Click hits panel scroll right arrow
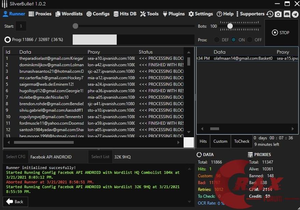The image size is (300, 210). click(292, 129)
